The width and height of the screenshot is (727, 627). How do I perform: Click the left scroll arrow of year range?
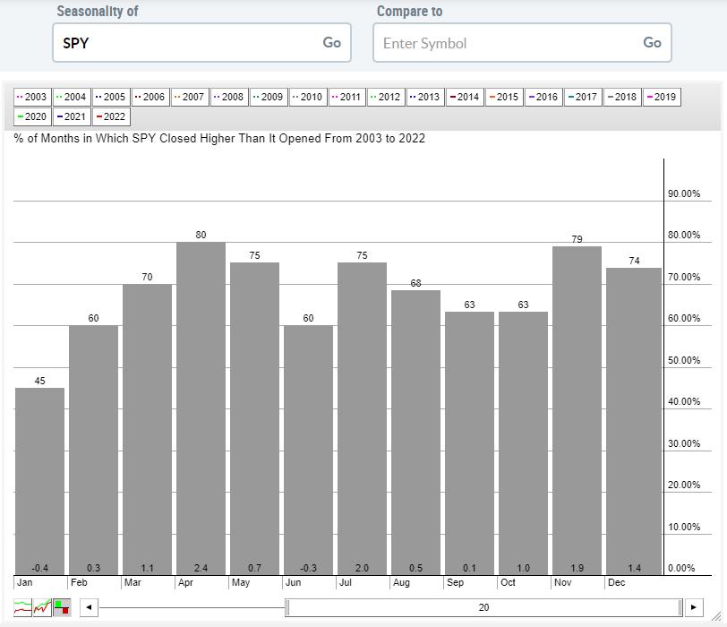(88, 607)
